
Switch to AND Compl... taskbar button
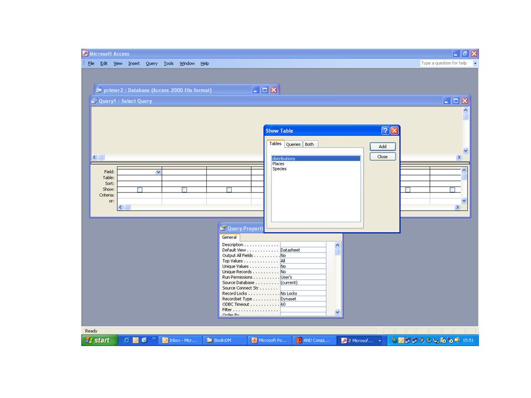coord(314,340)
